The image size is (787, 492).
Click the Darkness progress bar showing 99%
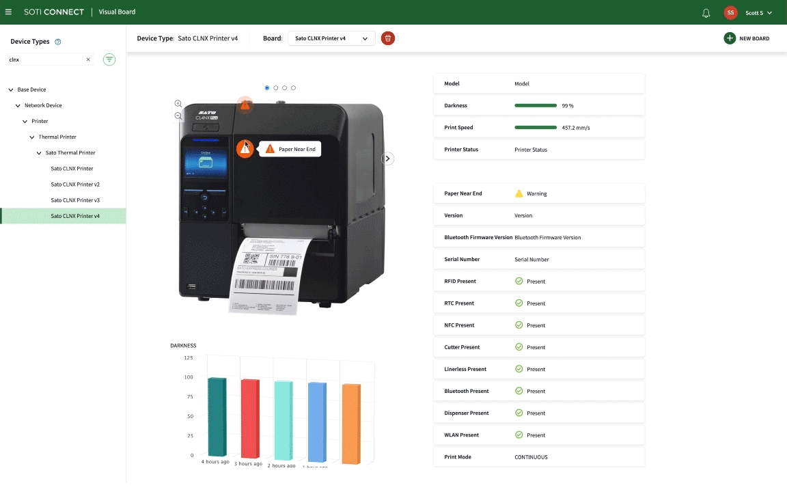tap(536, 105)
